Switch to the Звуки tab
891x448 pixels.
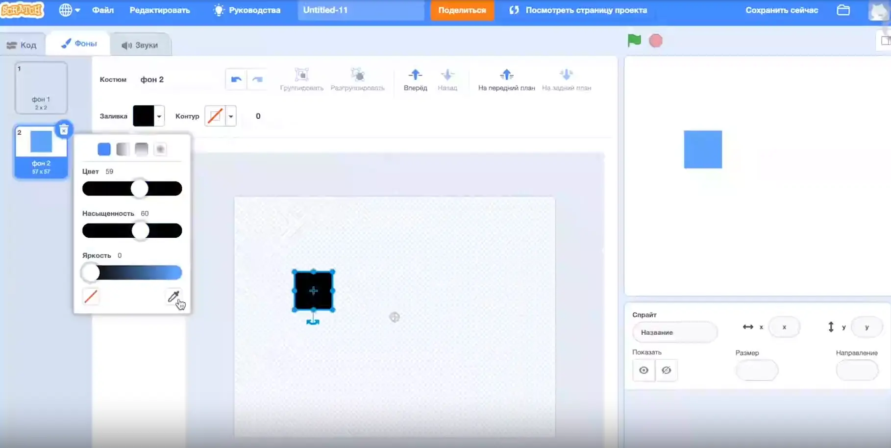tap(140, 45)
